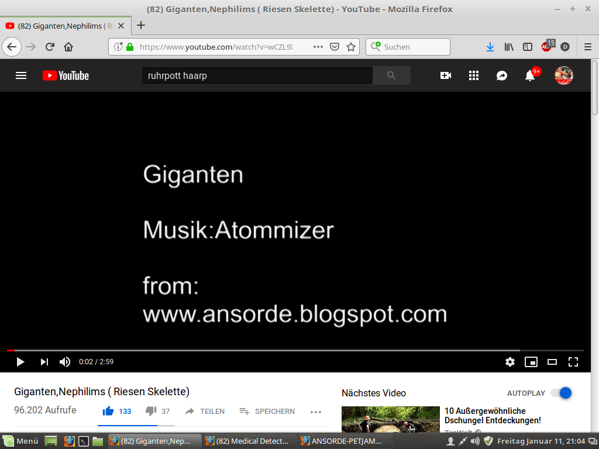Click the display tray icon beside the clock

(592, 441)
